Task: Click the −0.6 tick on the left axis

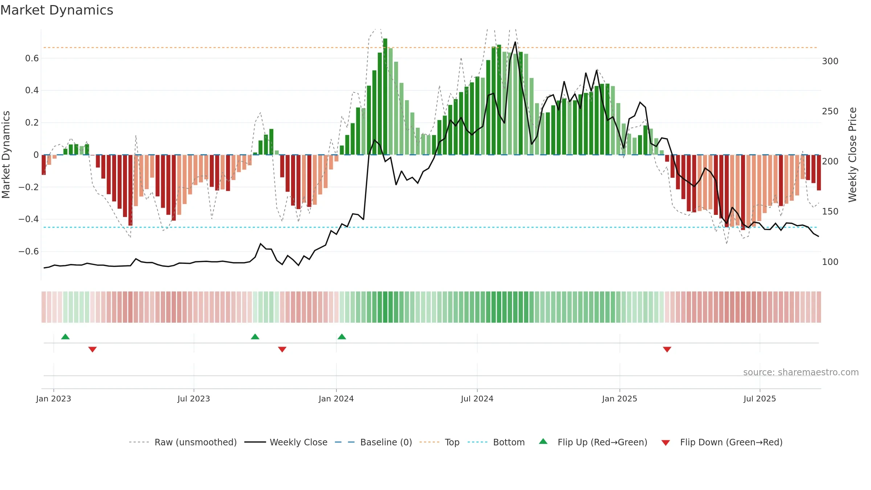Action: pyautogui.click(x=29, y=251)
